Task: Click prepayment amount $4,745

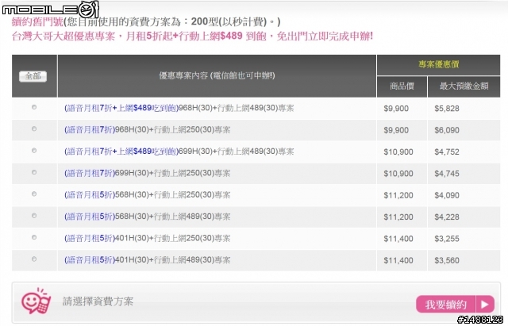Action: coord(447,174)
